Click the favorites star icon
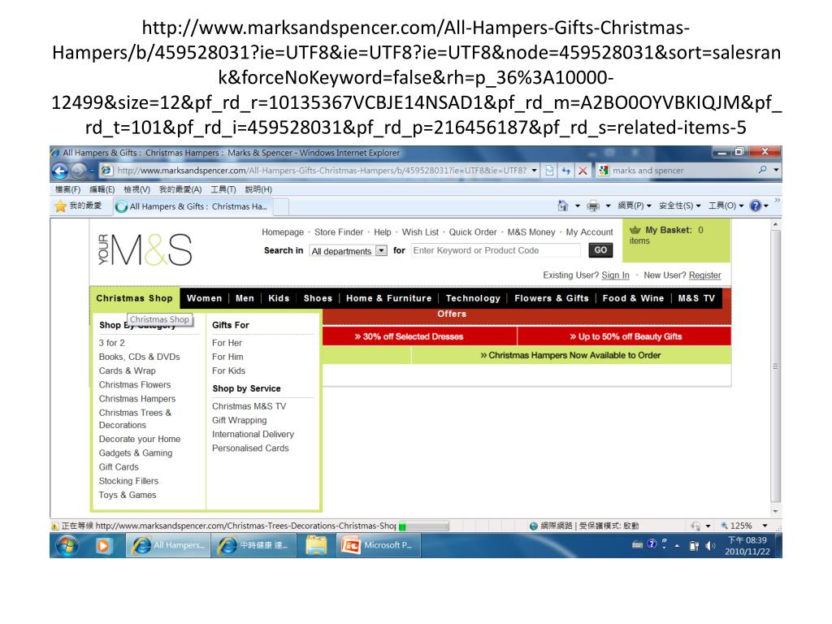The width and height of the screenshot is (832, 624). [60, 206]
